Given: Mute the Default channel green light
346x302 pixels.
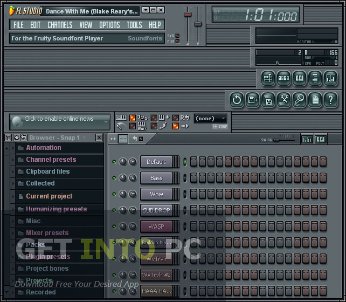Looking at the screenshot, I should point(114,162).
